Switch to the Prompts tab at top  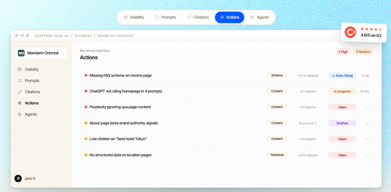click(166, 17)
